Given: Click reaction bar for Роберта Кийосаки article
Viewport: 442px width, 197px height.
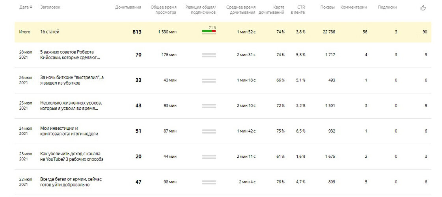Looking at the screenshot, I should pos(209,55).
